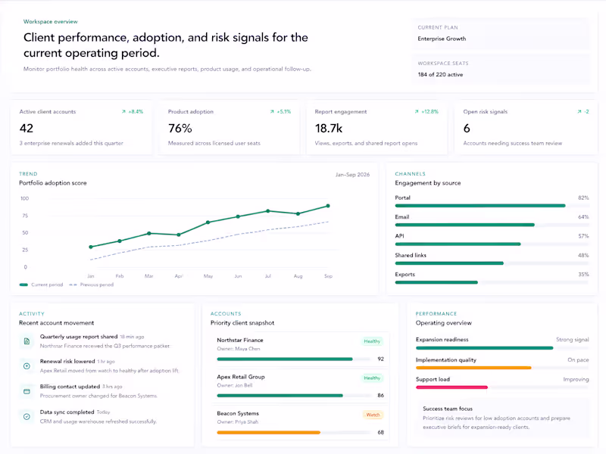This screenshot has width=606, height=454.
Task: Click the data sync completed checkmark icon
Action: tap(26, 415)
